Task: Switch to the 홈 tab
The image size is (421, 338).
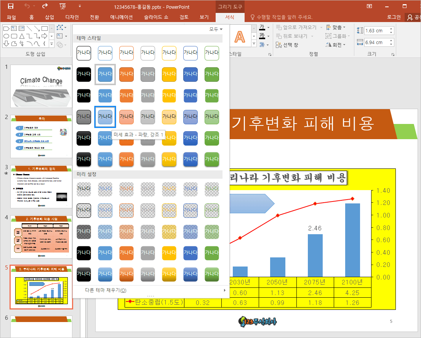Action: point(31,17)
